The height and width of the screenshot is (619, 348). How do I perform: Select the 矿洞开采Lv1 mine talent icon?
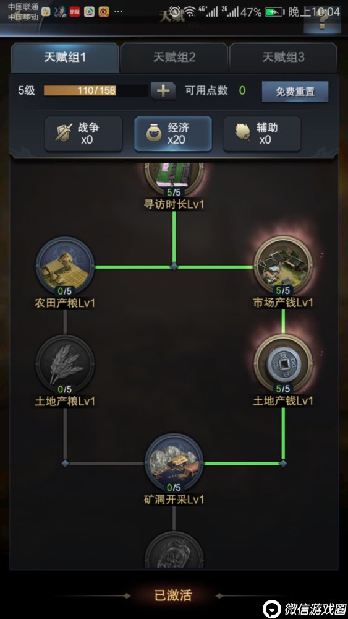click(x=174, y=462)
